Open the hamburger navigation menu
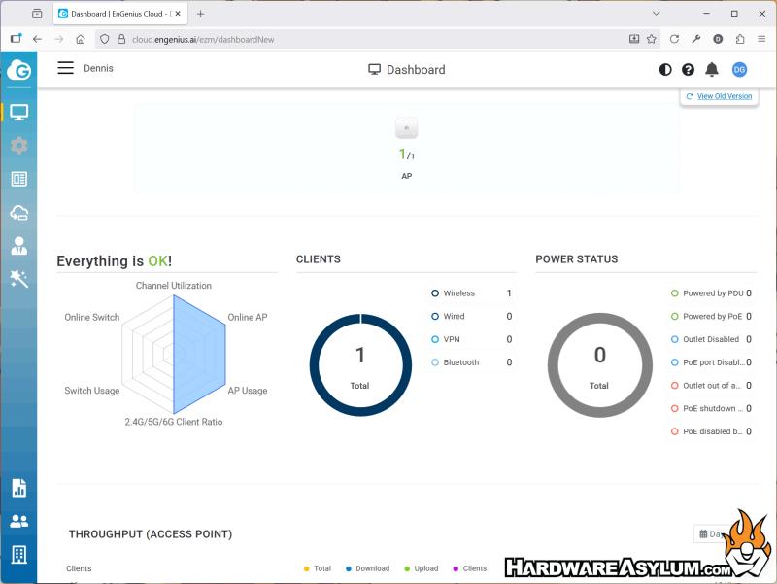The height and width of the screenshot is (584, 777). point(65,68)
